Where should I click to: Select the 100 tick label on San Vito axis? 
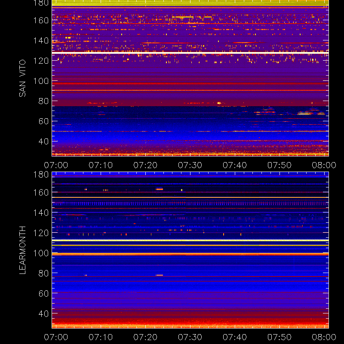41,81
